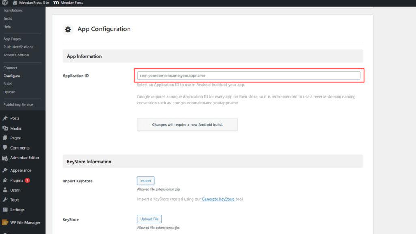
Task: Select the Connect sidebar item
Action: (x=10, y=68)
